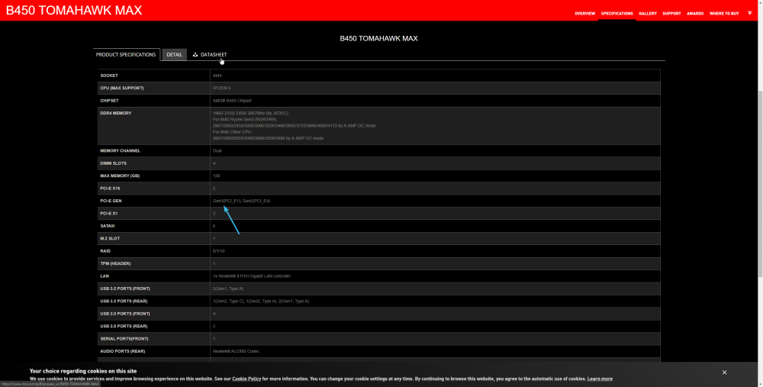763x387 pixels.
Task: Click the red header B450 TOMAHAWK MAX title
Action: [74, 10]
